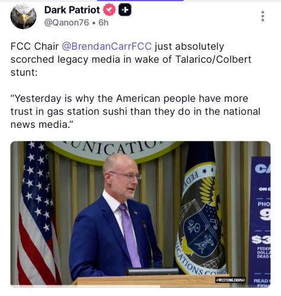This screenshot has height=296, width=281.
Task: Click the 6h post timestamp
Action: point(104,22)
